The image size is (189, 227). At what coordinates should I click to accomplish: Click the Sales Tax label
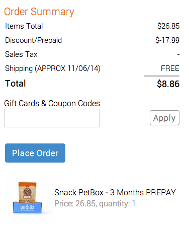coord(21,54)
